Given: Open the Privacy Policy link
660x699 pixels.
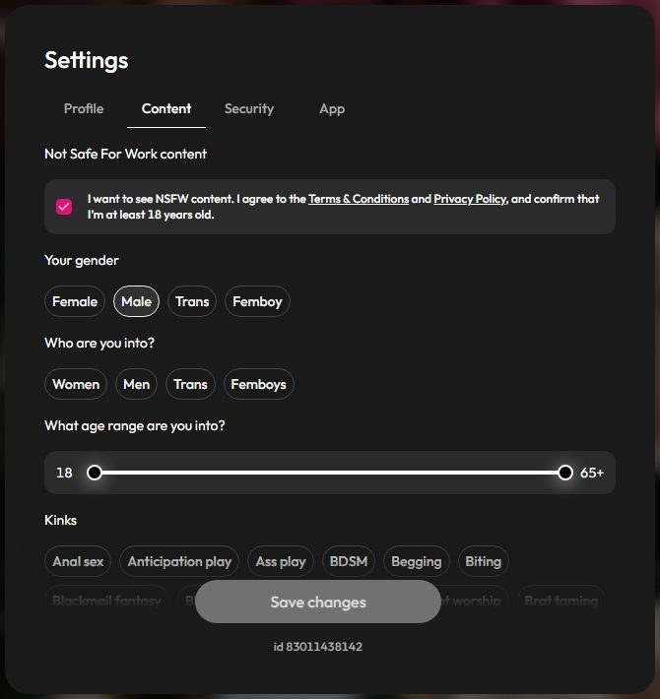Looking at the screenshot, I should (470, 199).
